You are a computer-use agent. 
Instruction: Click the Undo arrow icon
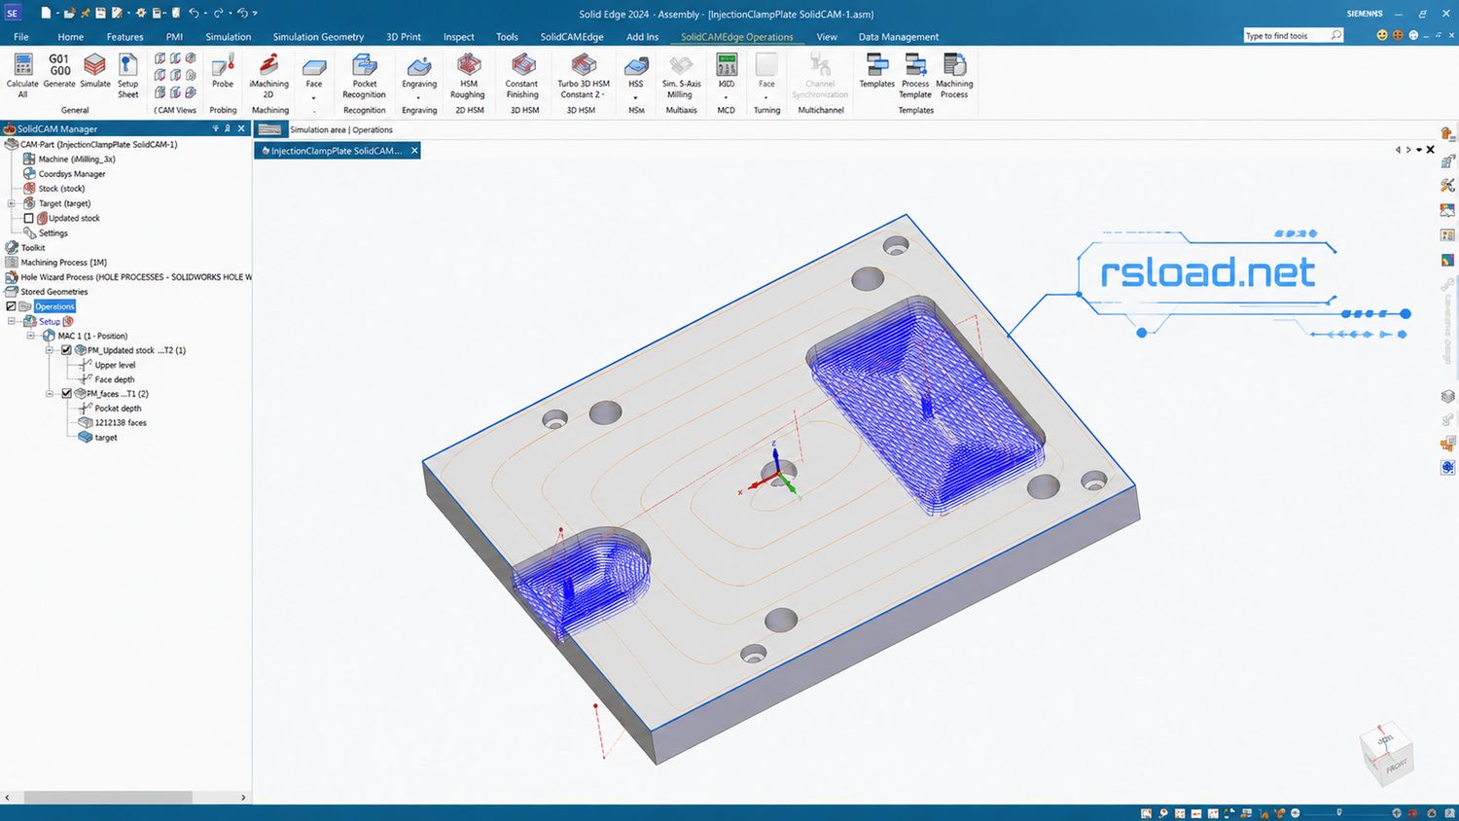point(194,14)
